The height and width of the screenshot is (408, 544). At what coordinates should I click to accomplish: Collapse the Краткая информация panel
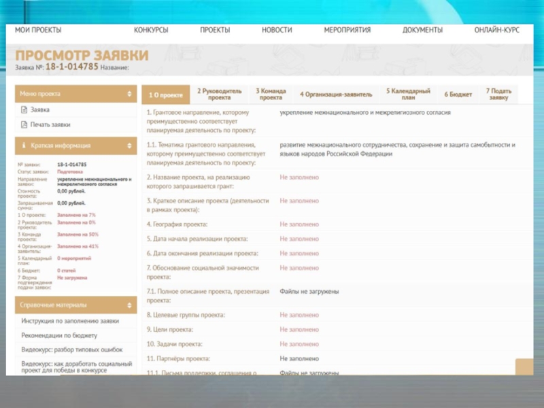(x=129, y=146)
